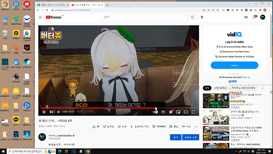This screenshot has height=154, width=273.
Task: Skip to next video in player
Action: point(51,112)
